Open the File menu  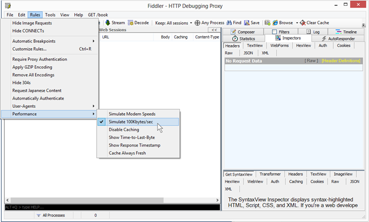[10, 15]
